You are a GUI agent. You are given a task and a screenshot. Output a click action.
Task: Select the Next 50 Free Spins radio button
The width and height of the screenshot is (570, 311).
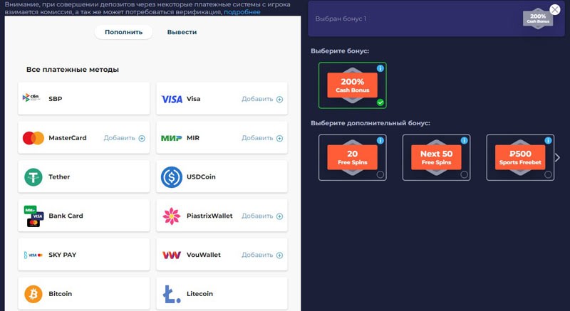(x=464, y=174)
